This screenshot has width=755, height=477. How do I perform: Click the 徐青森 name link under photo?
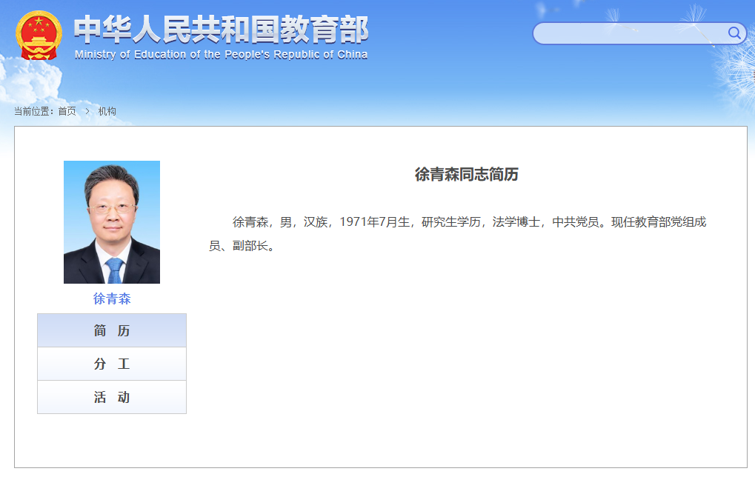point(112,299)
